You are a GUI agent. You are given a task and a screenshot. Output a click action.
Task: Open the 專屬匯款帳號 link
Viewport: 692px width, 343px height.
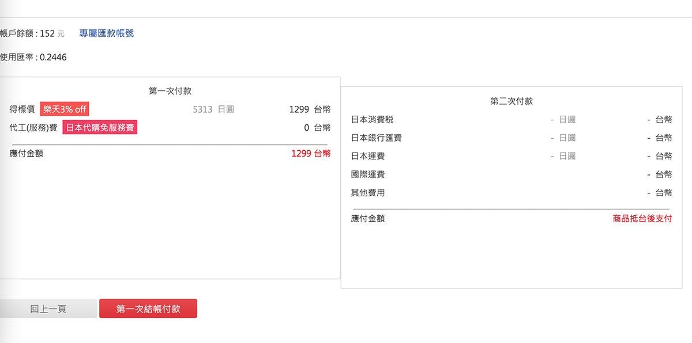(x=106, y=33)
